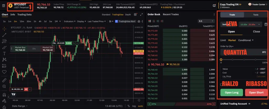Take a chart snapshot with camera icon
This screenshot has width=269, height=109.
point(139,21)
